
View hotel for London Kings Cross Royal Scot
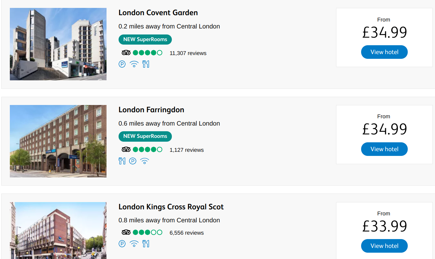tap(384, 246)
